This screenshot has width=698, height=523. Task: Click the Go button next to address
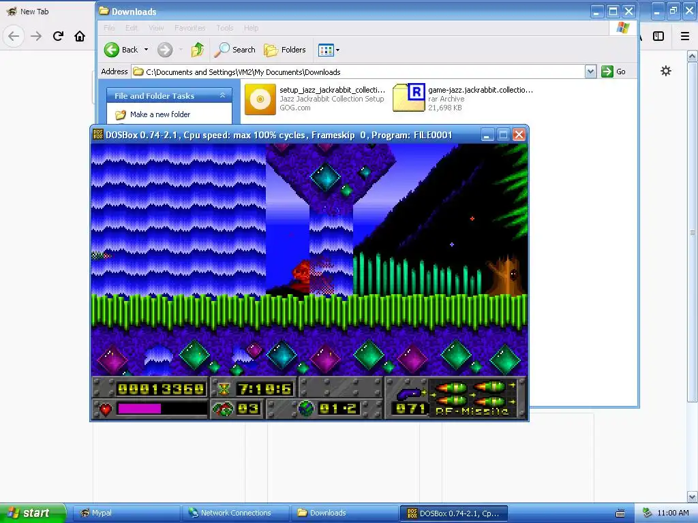(614, 72)
